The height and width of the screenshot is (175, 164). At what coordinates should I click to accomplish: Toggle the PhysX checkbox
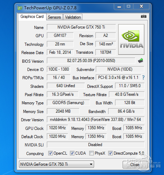pyautogui.click(x=91, y=153)
